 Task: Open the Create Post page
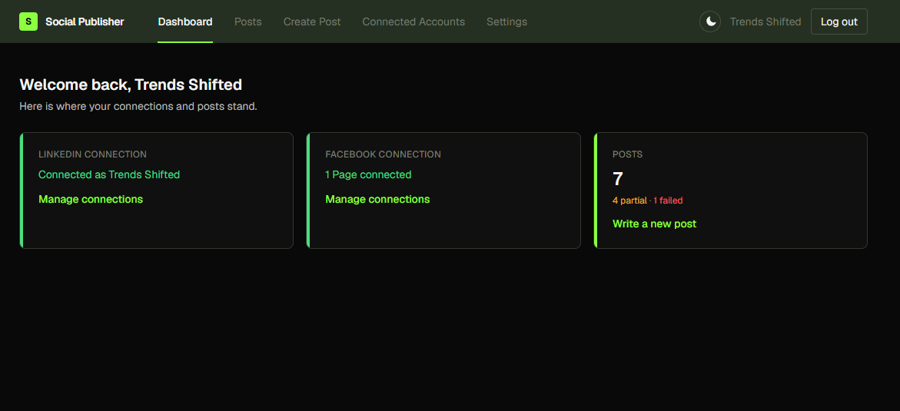pos(312,22)
